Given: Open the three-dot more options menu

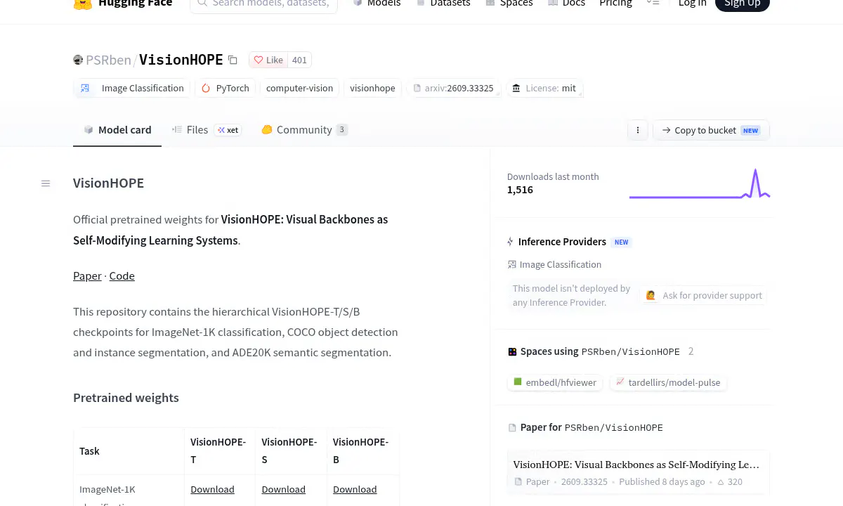Looking at the screenshot, I should tap(638, 130).
